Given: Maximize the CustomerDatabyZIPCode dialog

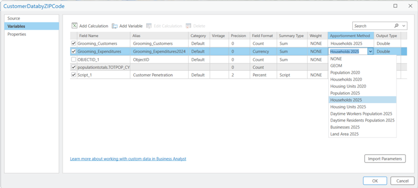Looking at the screenshot, I should tap(396, 6).
